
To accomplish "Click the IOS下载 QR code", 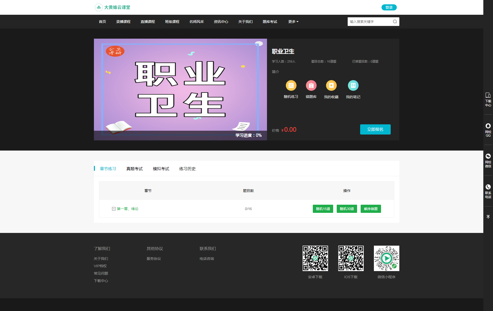I will click(x=351, y=258).
